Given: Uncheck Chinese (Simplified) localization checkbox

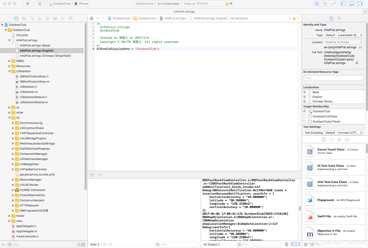Looking at the screenshot, I should 305,101.
